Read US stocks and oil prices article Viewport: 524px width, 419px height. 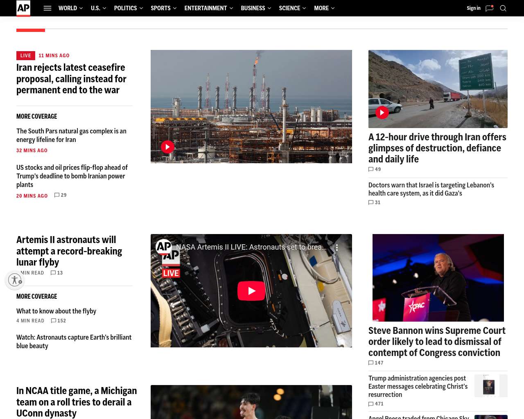72,176
